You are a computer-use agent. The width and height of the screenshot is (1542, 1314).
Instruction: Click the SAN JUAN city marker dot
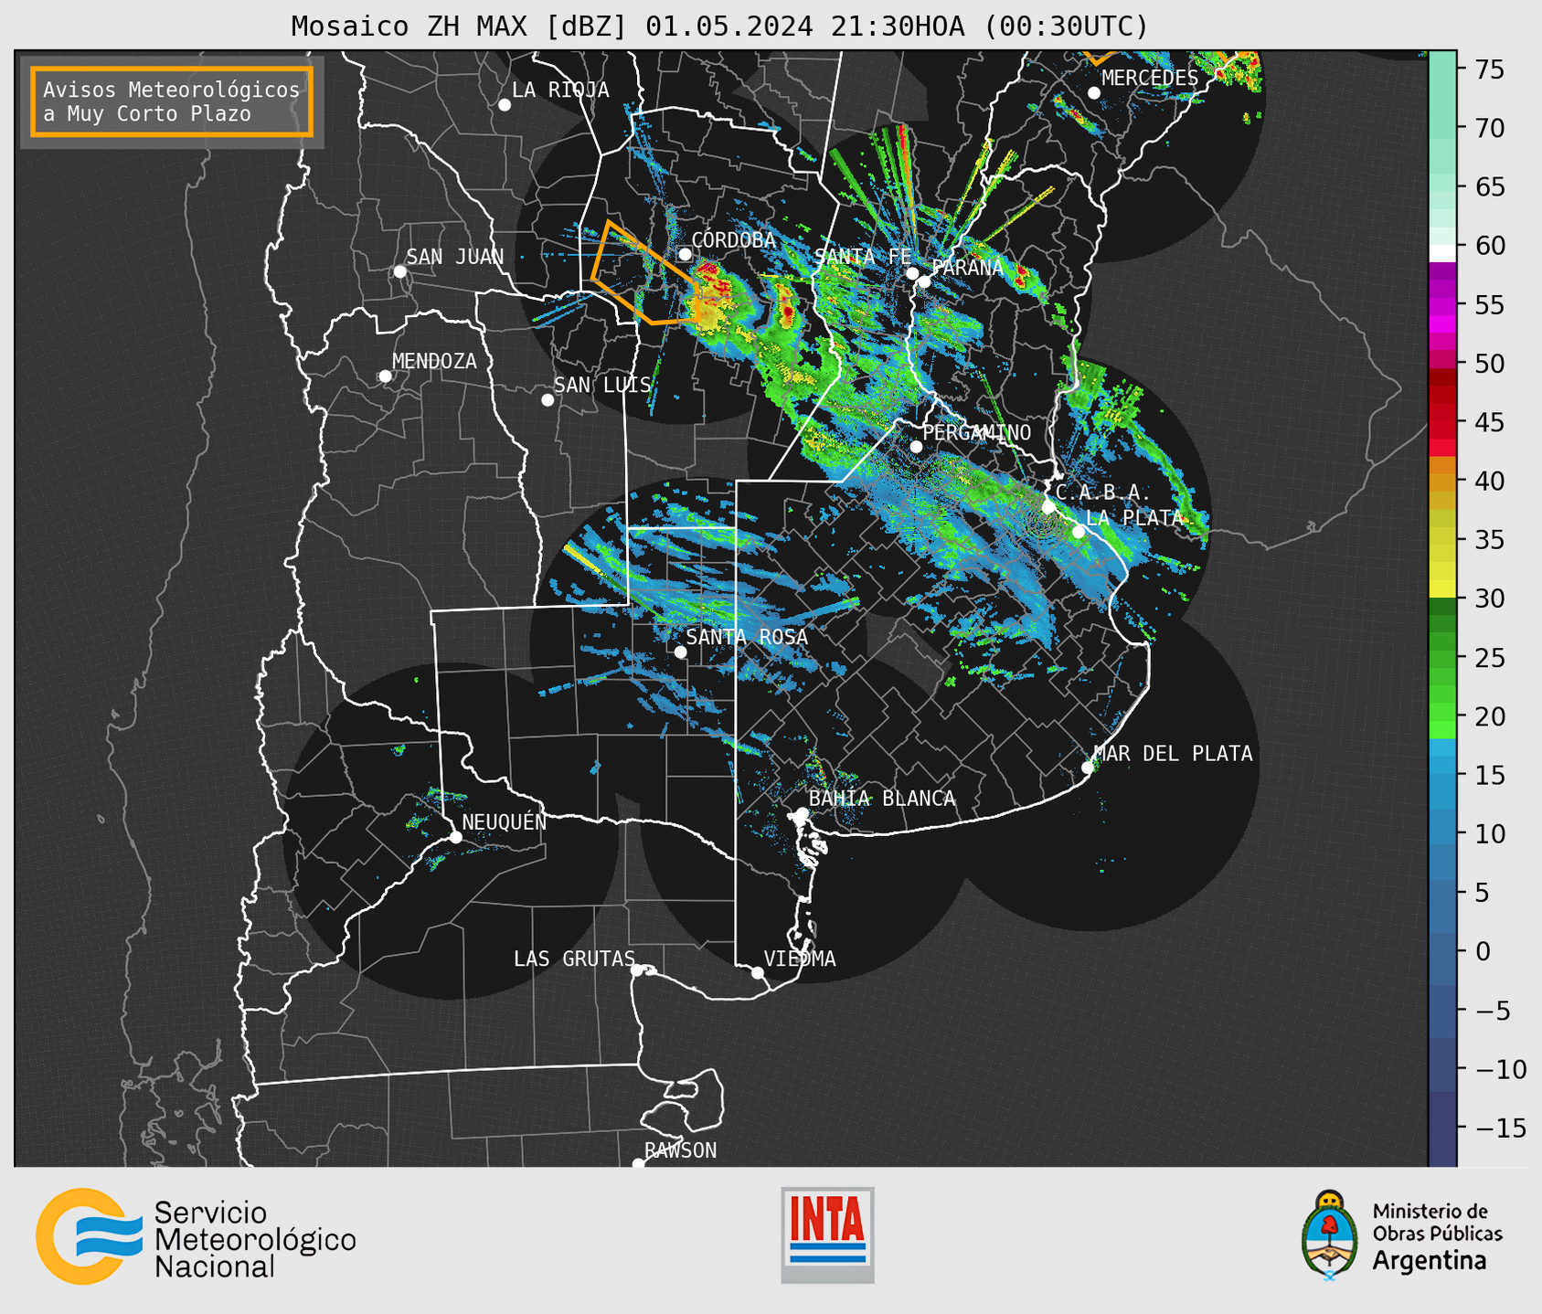pos(399,271)
